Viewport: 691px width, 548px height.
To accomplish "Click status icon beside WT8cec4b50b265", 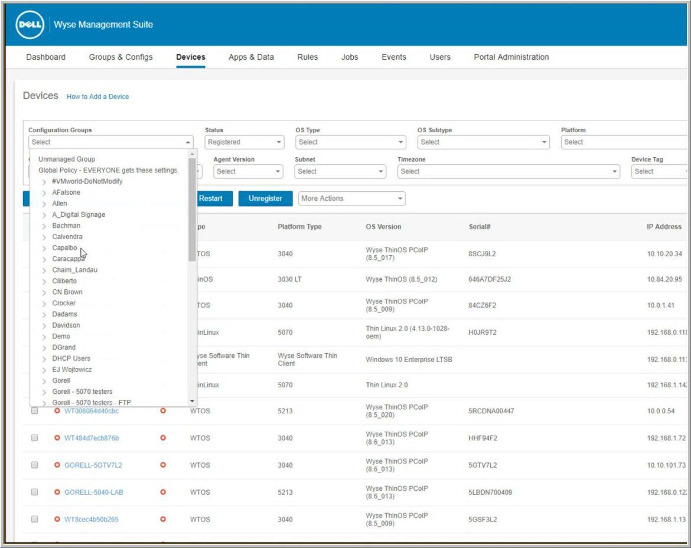I will [57, 520].
